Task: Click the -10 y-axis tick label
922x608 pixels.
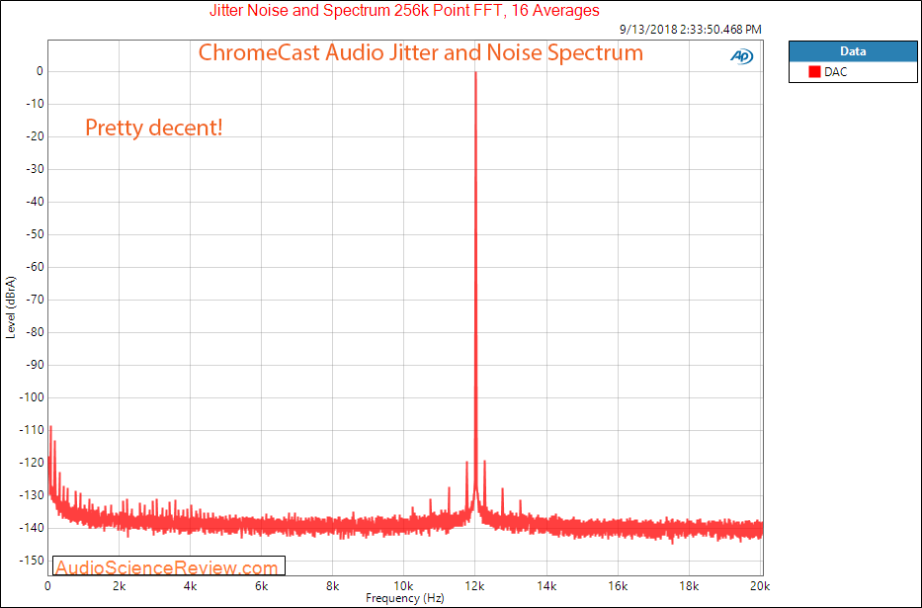Action: click(x=35, y=104)
